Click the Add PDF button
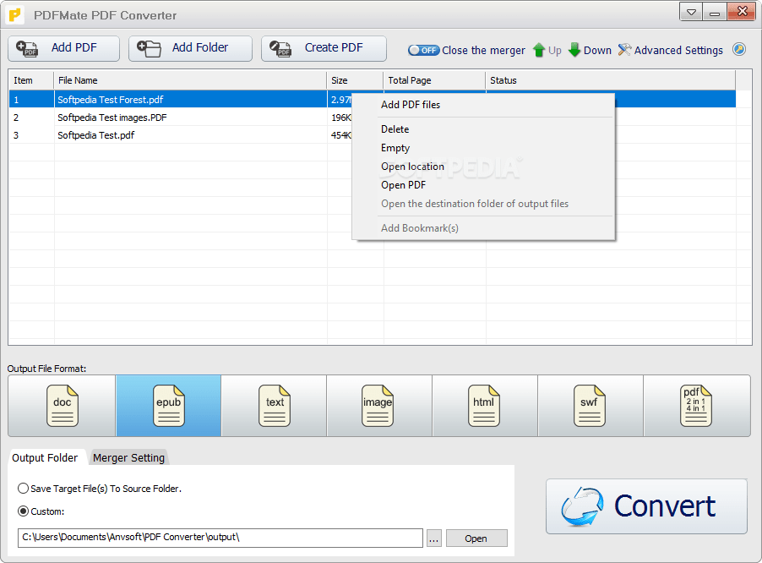 tap(63, 48)
